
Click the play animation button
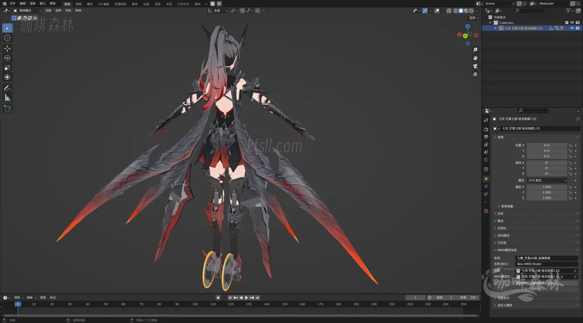coord(247,298)
